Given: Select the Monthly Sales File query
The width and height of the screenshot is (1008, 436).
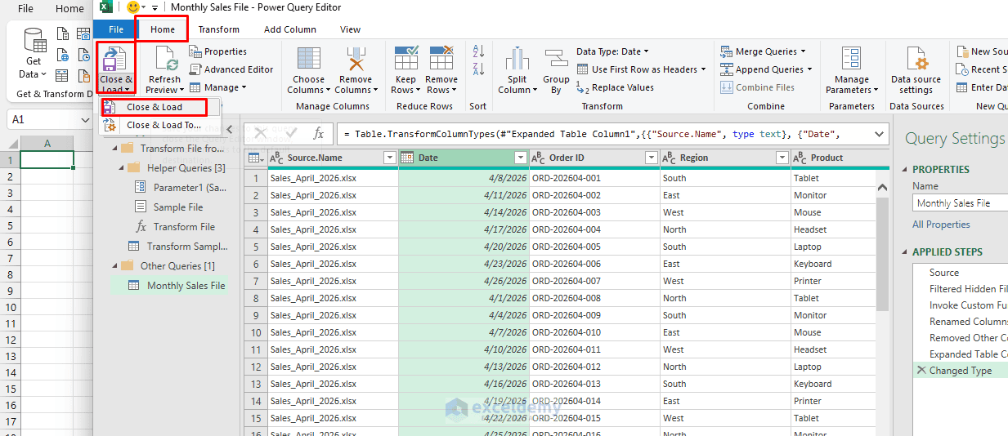Looking at the screenshot, I should 186,286.
